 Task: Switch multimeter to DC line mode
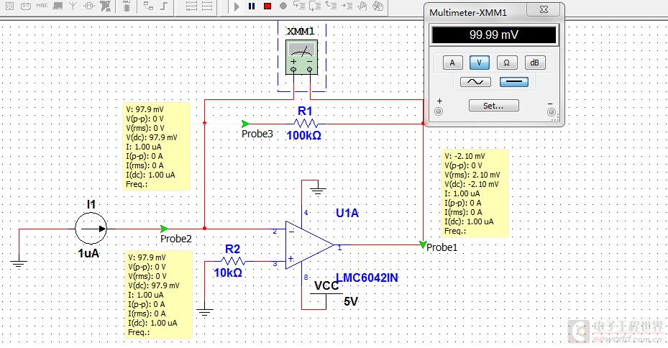tap(514, 82)
